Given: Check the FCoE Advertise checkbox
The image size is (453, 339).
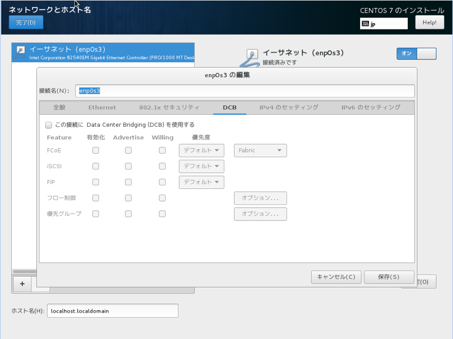Looking at the screenshot, I should pos(128,150).
